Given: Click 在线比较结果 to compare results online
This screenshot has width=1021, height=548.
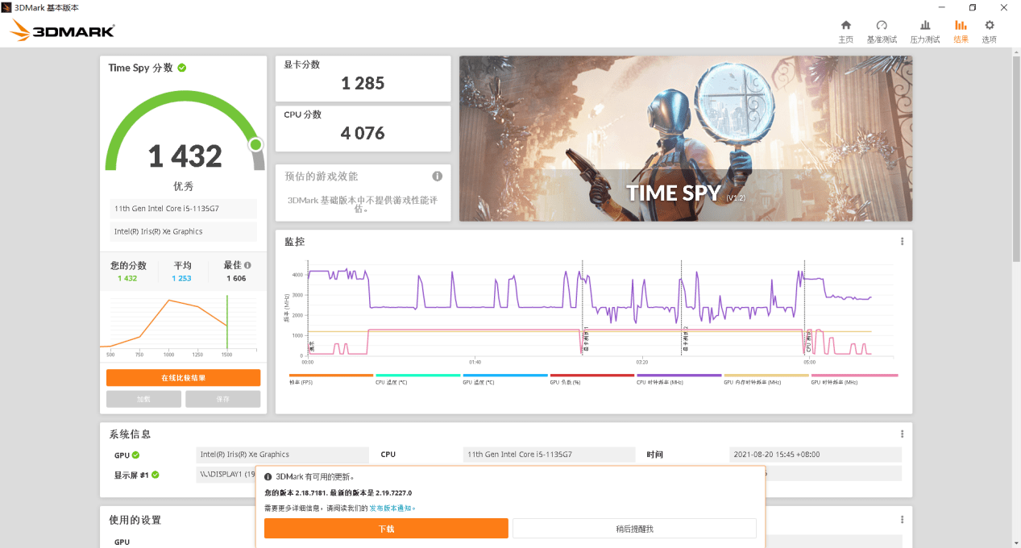Looking at the screenshot, I should 183,378.
